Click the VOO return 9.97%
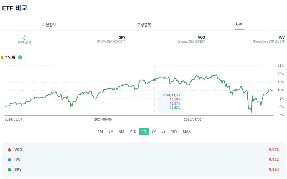Image resolution: width=287 pixels, height=179 pixels. (x=274, y=150)
